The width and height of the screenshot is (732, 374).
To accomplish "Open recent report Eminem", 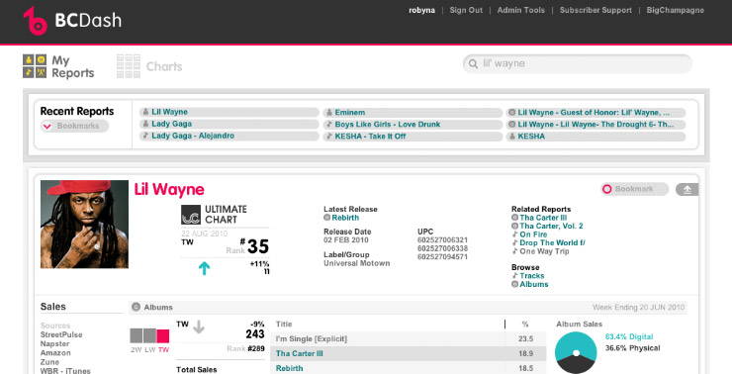I will [412, 113].
